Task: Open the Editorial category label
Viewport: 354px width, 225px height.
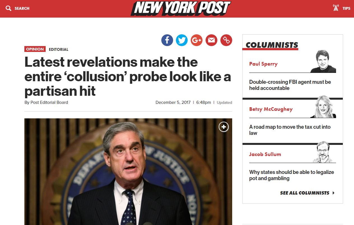Action: (59, 49)
